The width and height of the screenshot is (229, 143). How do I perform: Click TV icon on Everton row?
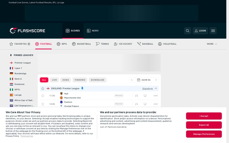pyautogui.click(x=145, y=104)
